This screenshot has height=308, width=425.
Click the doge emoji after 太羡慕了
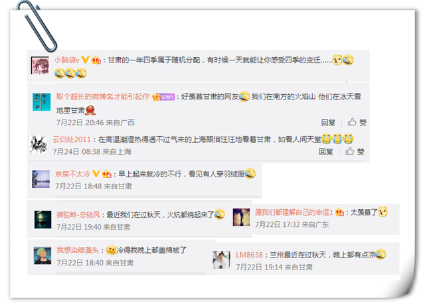(382, 212)
